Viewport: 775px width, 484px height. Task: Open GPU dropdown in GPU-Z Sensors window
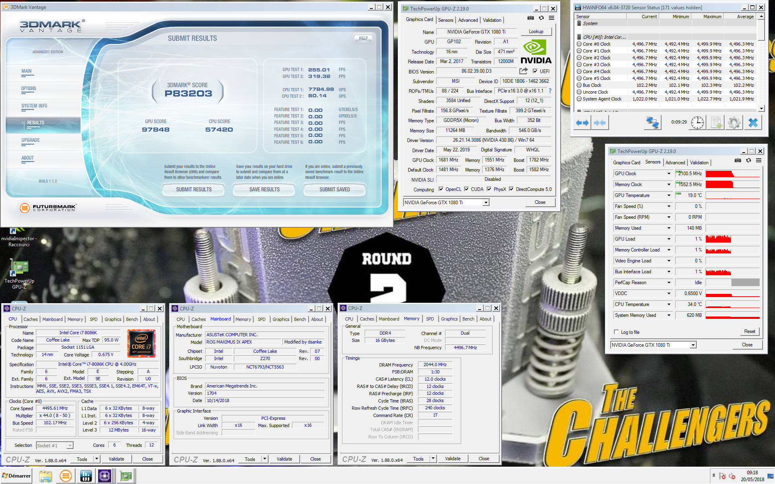click(693, 345)
